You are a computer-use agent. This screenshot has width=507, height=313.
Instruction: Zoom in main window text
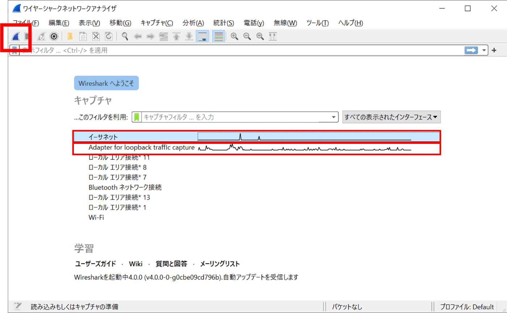[x=235, y=36]
